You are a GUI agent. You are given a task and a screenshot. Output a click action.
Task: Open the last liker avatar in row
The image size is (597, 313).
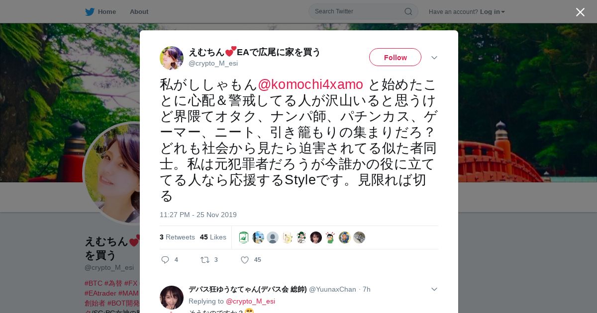coord(359,237)
